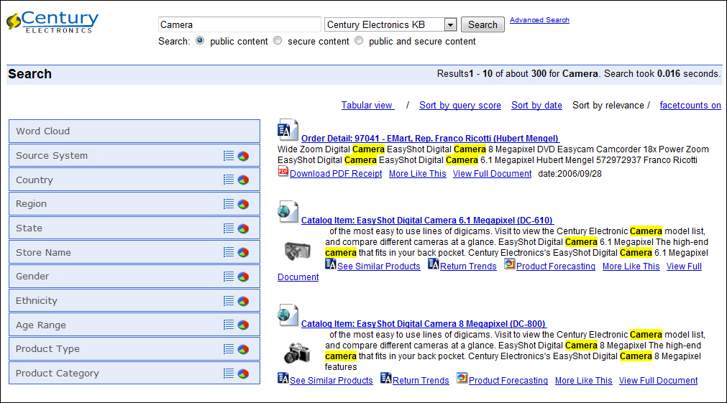The image size is (727, 403).
Task: Open Order Detail 97041 EMart result
Action: pyautogui.click(x=430, y=138)
